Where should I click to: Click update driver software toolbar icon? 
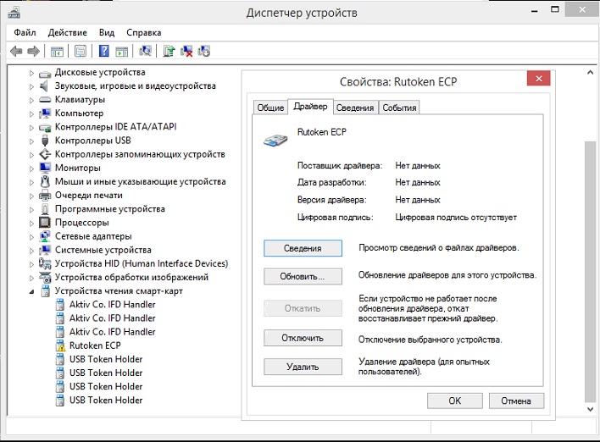tap(169, 51)
